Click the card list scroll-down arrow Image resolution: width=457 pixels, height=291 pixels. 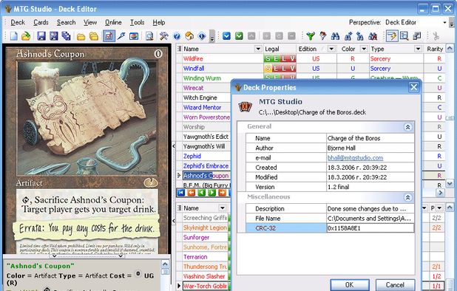[x=450, y=184]
